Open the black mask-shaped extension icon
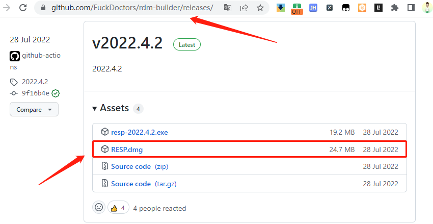Image resolution: width=433 pixels, height=224 pixels. pos(346,8)
